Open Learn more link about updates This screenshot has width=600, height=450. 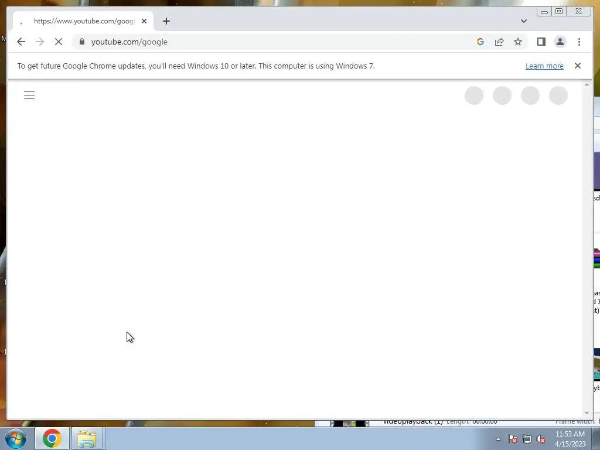coord(544,66)
